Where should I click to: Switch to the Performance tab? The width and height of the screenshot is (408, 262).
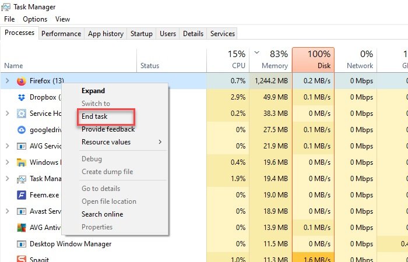click(61, 34)
